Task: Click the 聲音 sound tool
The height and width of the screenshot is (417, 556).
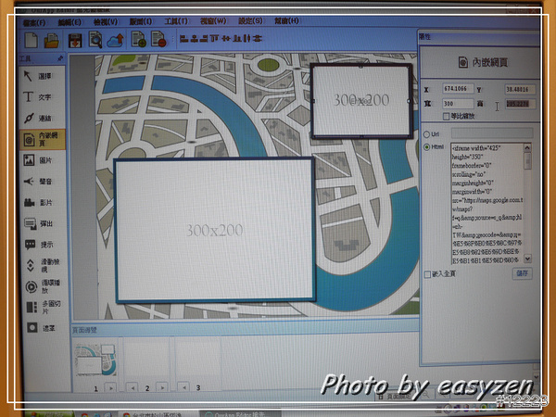Action: (39, 181)
